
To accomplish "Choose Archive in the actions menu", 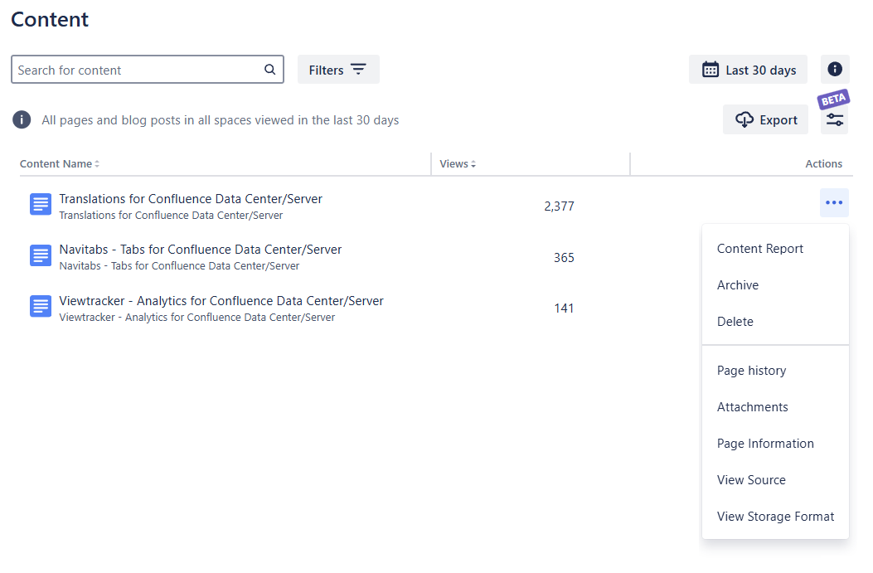I will pyautogui.click(x=737, y=285).
